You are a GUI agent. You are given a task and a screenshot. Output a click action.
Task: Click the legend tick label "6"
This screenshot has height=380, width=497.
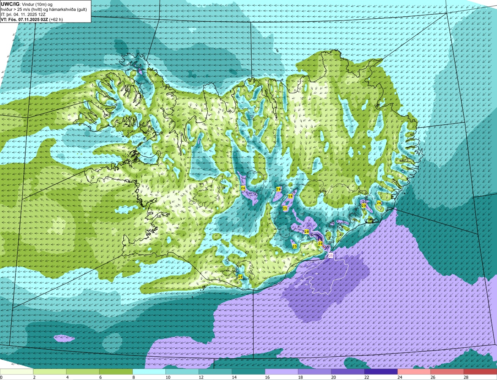pos(100,377)
